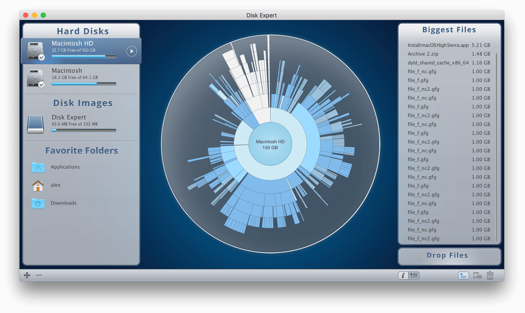The width and height of the screenshot is (525, 313).
Task: Click the Drop Files area
Action: (449, 255)
